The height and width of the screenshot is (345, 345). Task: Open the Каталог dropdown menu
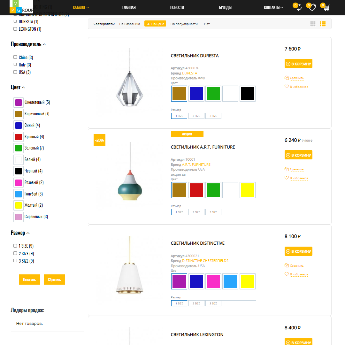pyautogui.click(x=81, y=7)
